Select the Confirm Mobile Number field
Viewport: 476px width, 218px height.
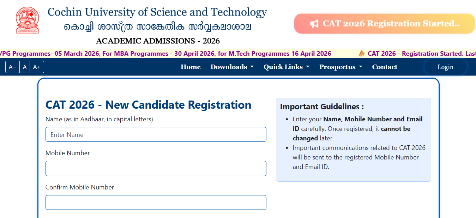[156, 202]
